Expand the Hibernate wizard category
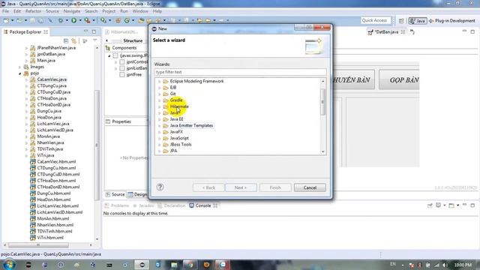Image resolution: width=480 pixels, height=270 pixels. tap(160, 106)
